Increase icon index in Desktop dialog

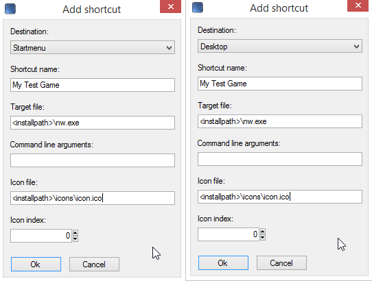pyautogui.click(x=263, y=231)
